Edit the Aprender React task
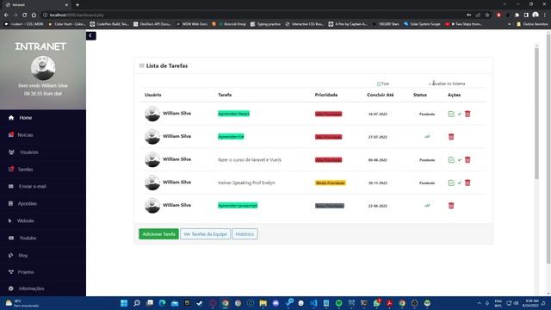This screenshot has height=310, width=551. [451, 114]
